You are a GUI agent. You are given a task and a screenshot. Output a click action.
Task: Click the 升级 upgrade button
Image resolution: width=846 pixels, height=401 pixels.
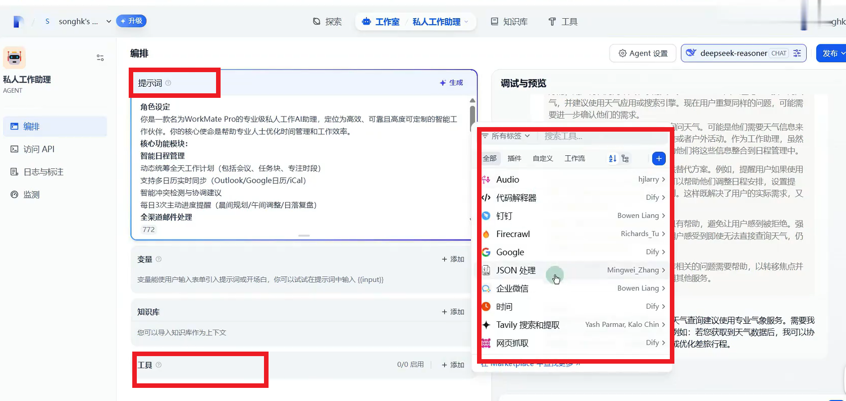click(131, 21)
